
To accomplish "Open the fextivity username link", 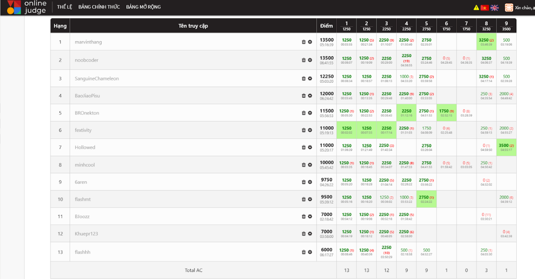I will pyautogui.click(x=83, y=130).
